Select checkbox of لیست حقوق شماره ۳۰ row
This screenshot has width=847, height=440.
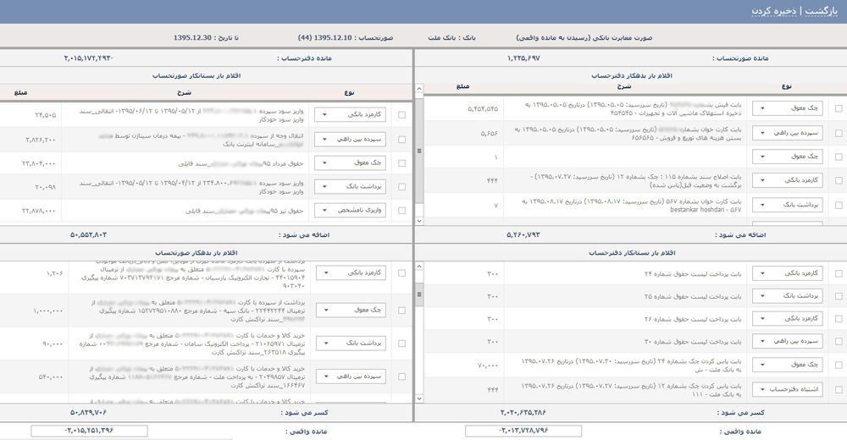tap(839, 341)
